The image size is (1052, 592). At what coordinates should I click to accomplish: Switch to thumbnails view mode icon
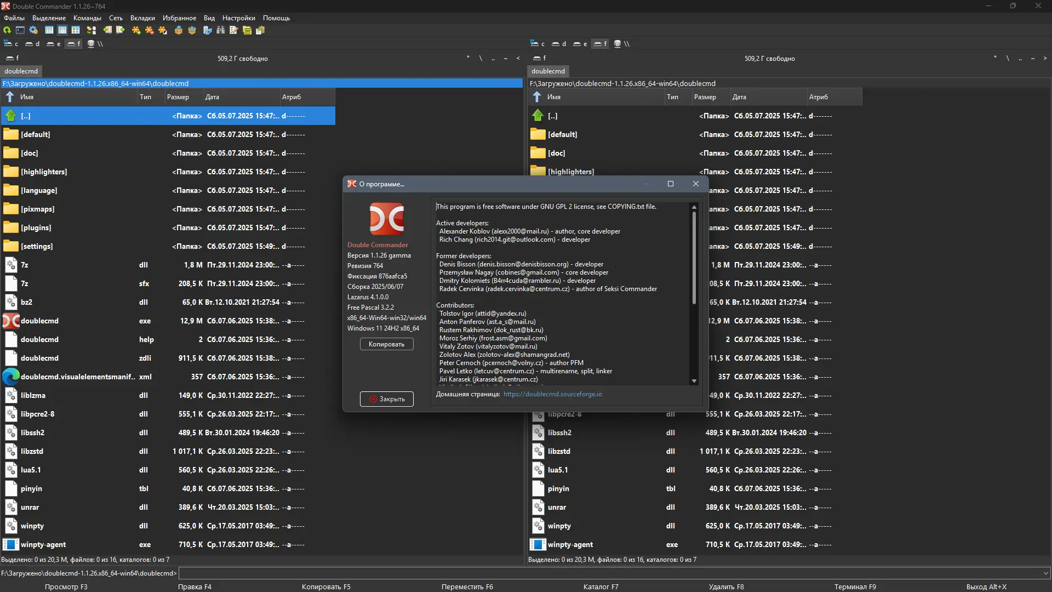[76, 30]
